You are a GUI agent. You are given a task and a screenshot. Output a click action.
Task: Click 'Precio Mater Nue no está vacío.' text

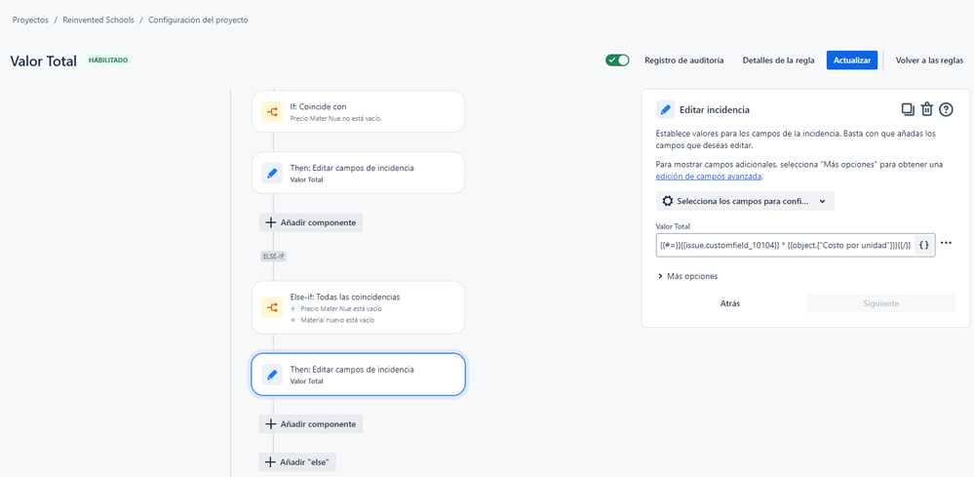[x=336, y=118]
